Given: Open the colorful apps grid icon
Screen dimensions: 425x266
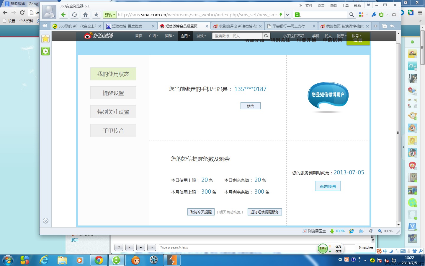Looking at the screenshot, I should click(x=361, y=14).
